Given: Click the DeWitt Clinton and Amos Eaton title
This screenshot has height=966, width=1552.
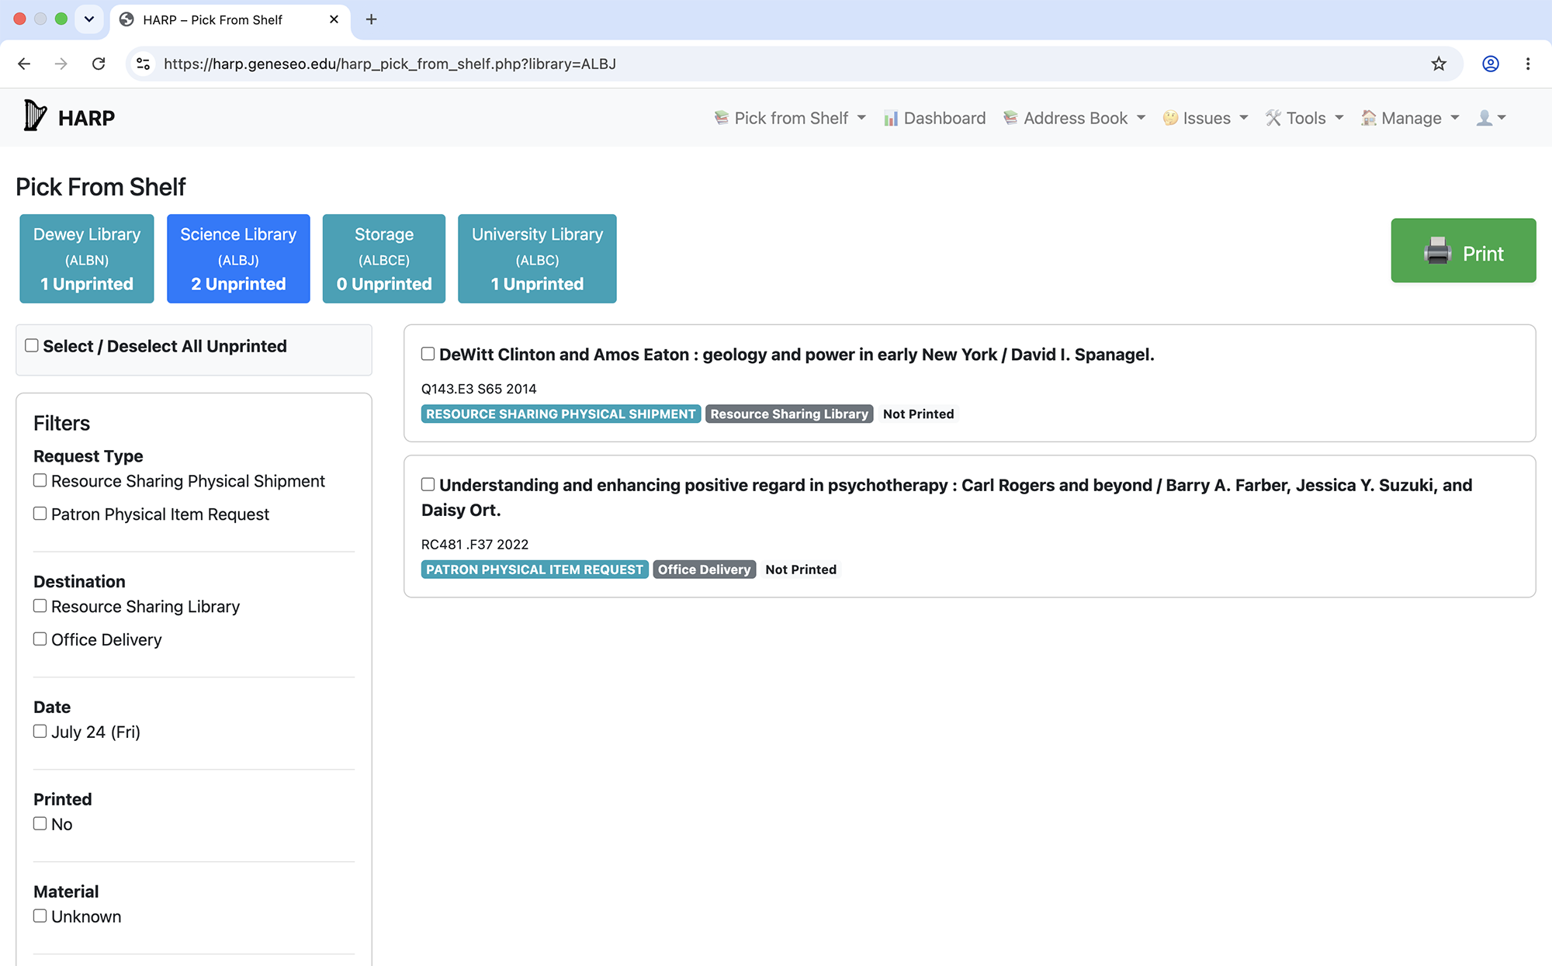Looking at the screenshot, I should click(x=797, y=355).
